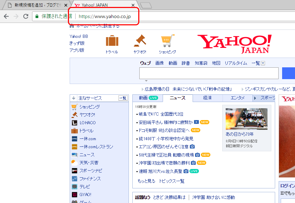Open headline 岐阜で41℃ 全国歴代2位
The image size is (295, 203).
point(161,114)
